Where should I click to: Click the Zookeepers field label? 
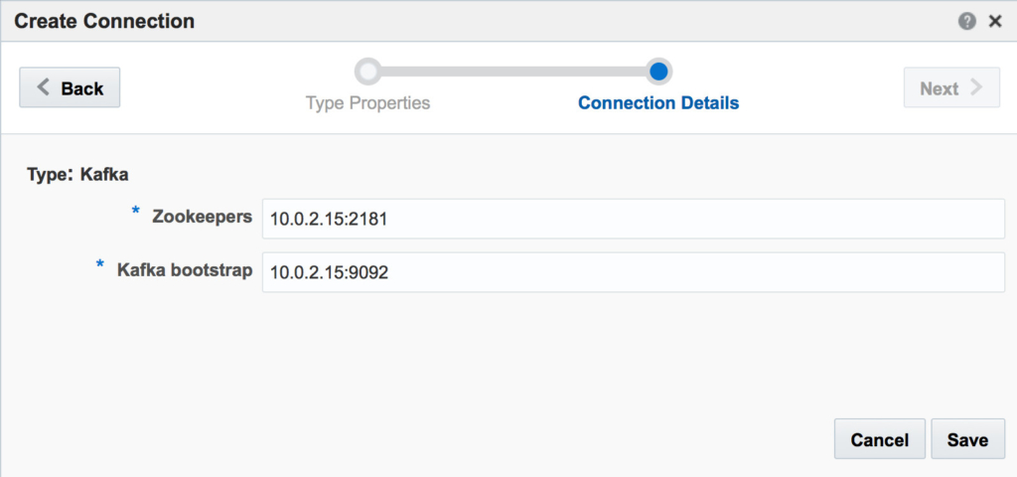point(203,217)
